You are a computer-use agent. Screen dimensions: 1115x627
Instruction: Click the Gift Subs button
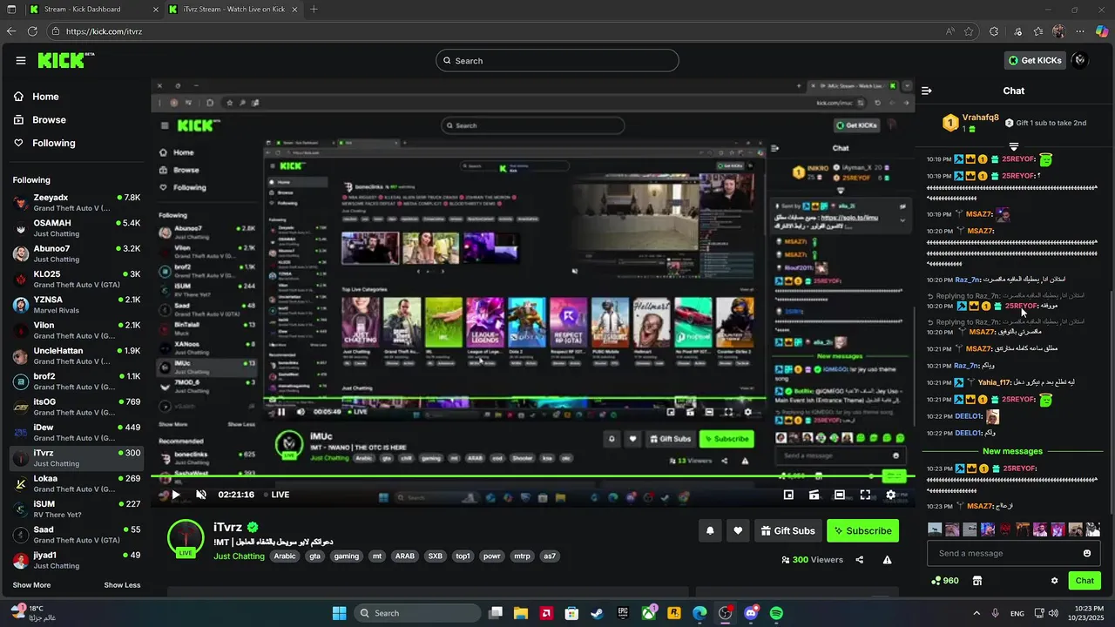(787, 530)
